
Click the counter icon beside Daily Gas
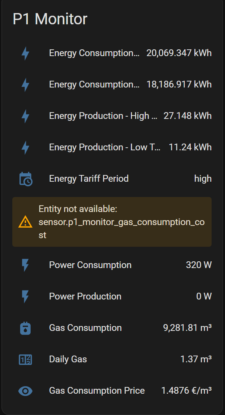(25, 360)
